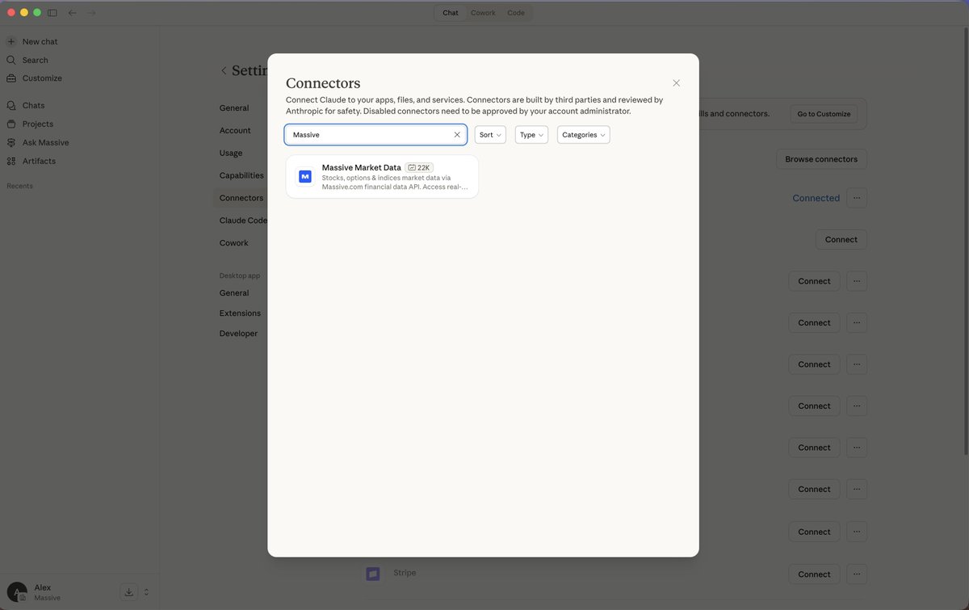The width and height of the screenshot is (969, 610).
Task: Open the Massive Market Data connector card
Action: point(382,176)
